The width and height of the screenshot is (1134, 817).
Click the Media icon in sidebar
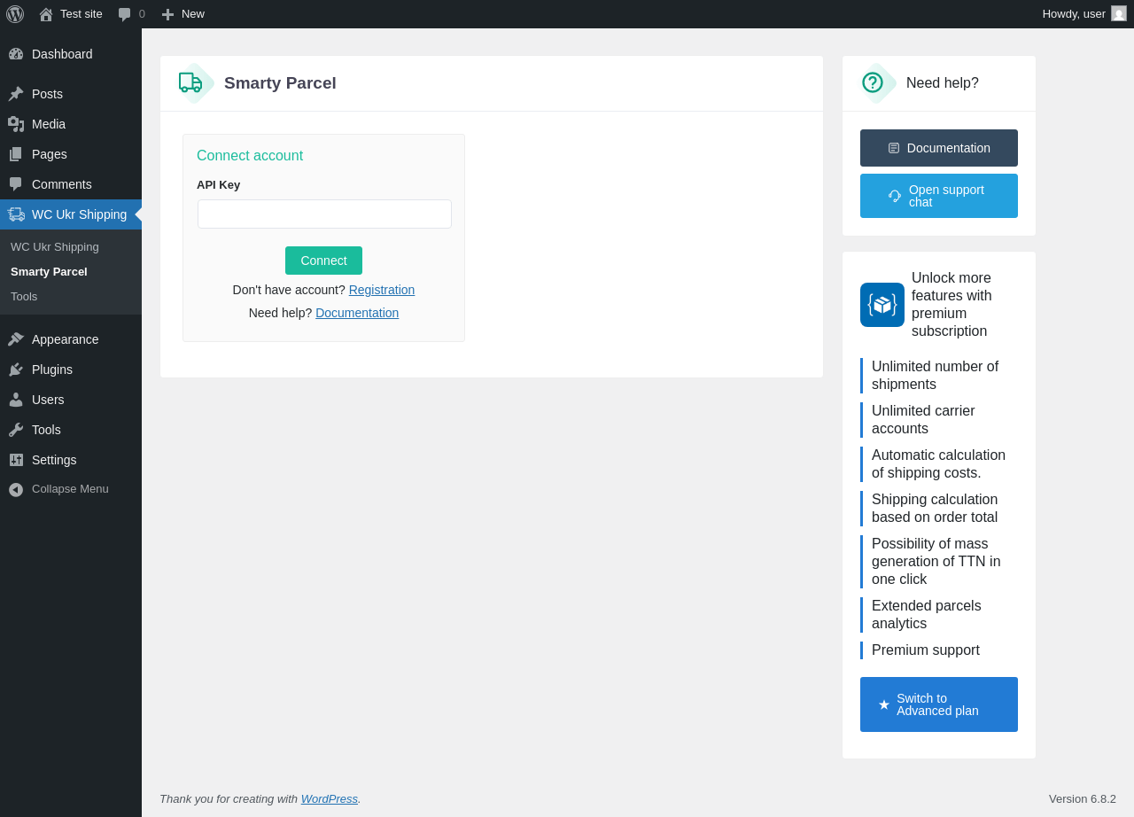point(16,124)
